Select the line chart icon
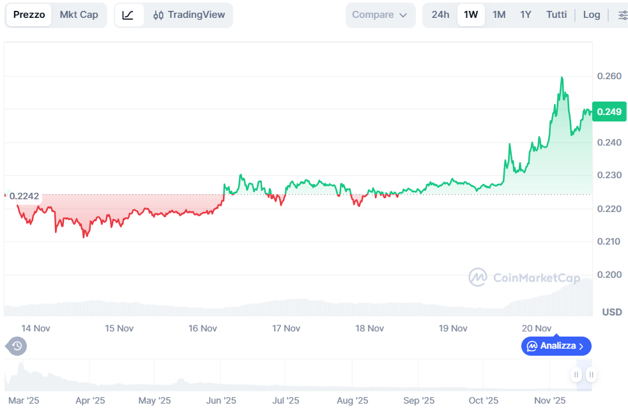Image resolution: width=628 pixels, height=410 pixels. 128,15
